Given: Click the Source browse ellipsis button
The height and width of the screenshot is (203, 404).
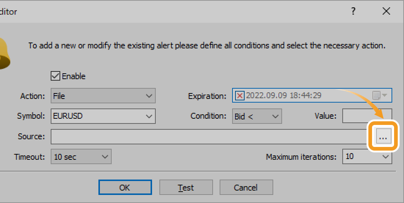Looking at the screenshot, I should click(x=383, y=137).
